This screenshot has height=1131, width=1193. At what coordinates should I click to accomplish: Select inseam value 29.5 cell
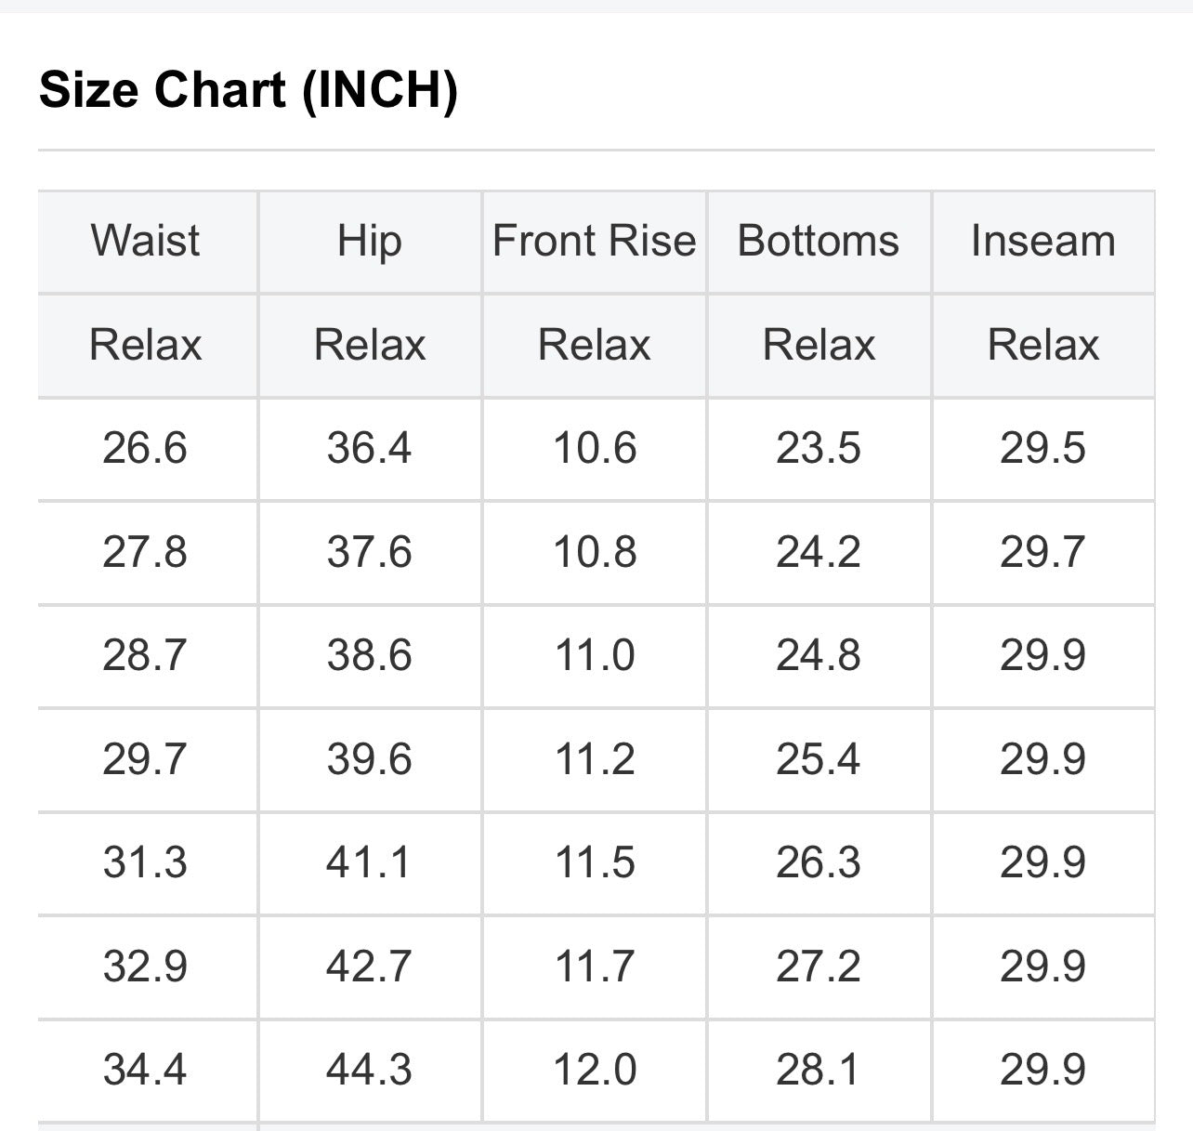1042,448
